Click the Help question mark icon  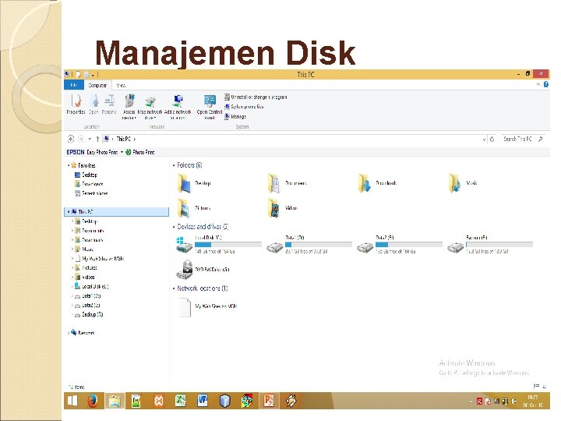[546, 84]
